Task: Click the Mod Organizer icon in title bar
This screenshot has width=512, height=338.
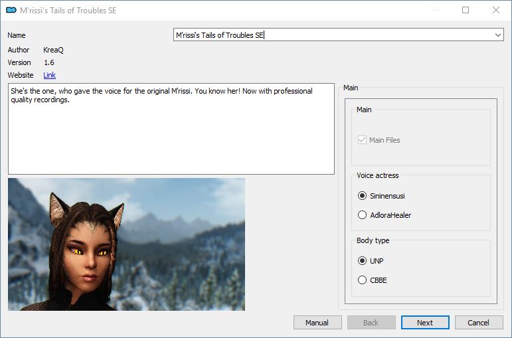Action: point(11,10)
